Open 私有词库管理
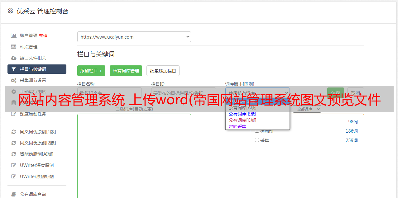The height and width of the screenshot is (198, 398). (126, 71)
